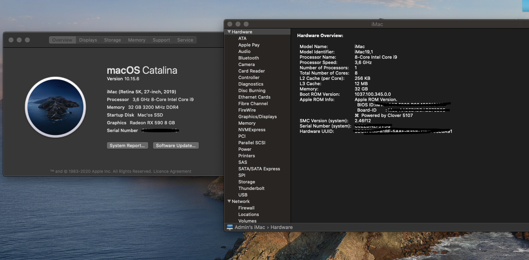
Task: Click the iMac computer icon in path bar
Action: coord(230,227)
